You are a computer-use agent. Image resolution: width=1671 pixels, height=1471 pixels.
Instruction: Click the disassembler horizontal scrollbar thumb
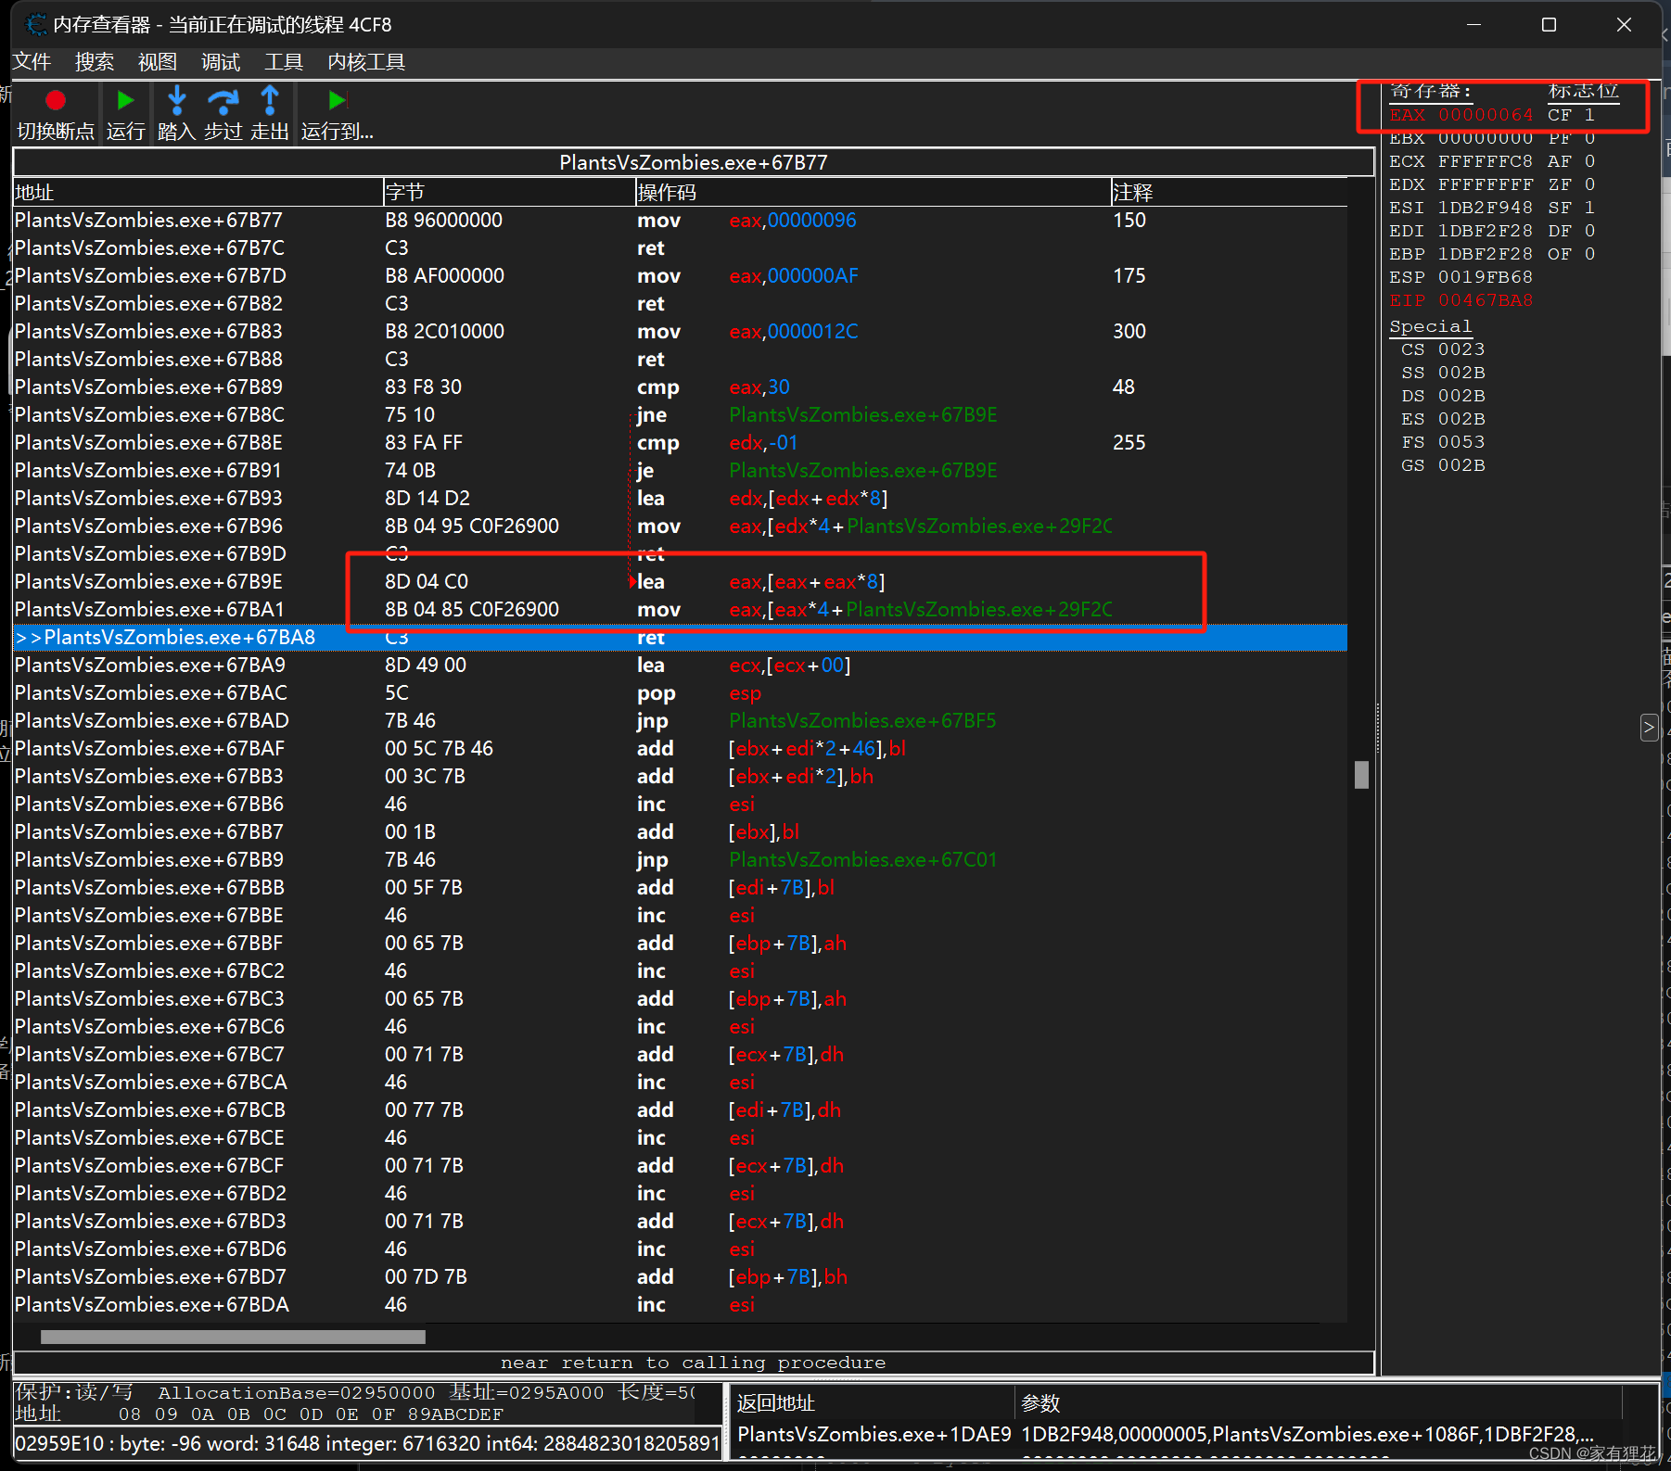(233, 1337)
